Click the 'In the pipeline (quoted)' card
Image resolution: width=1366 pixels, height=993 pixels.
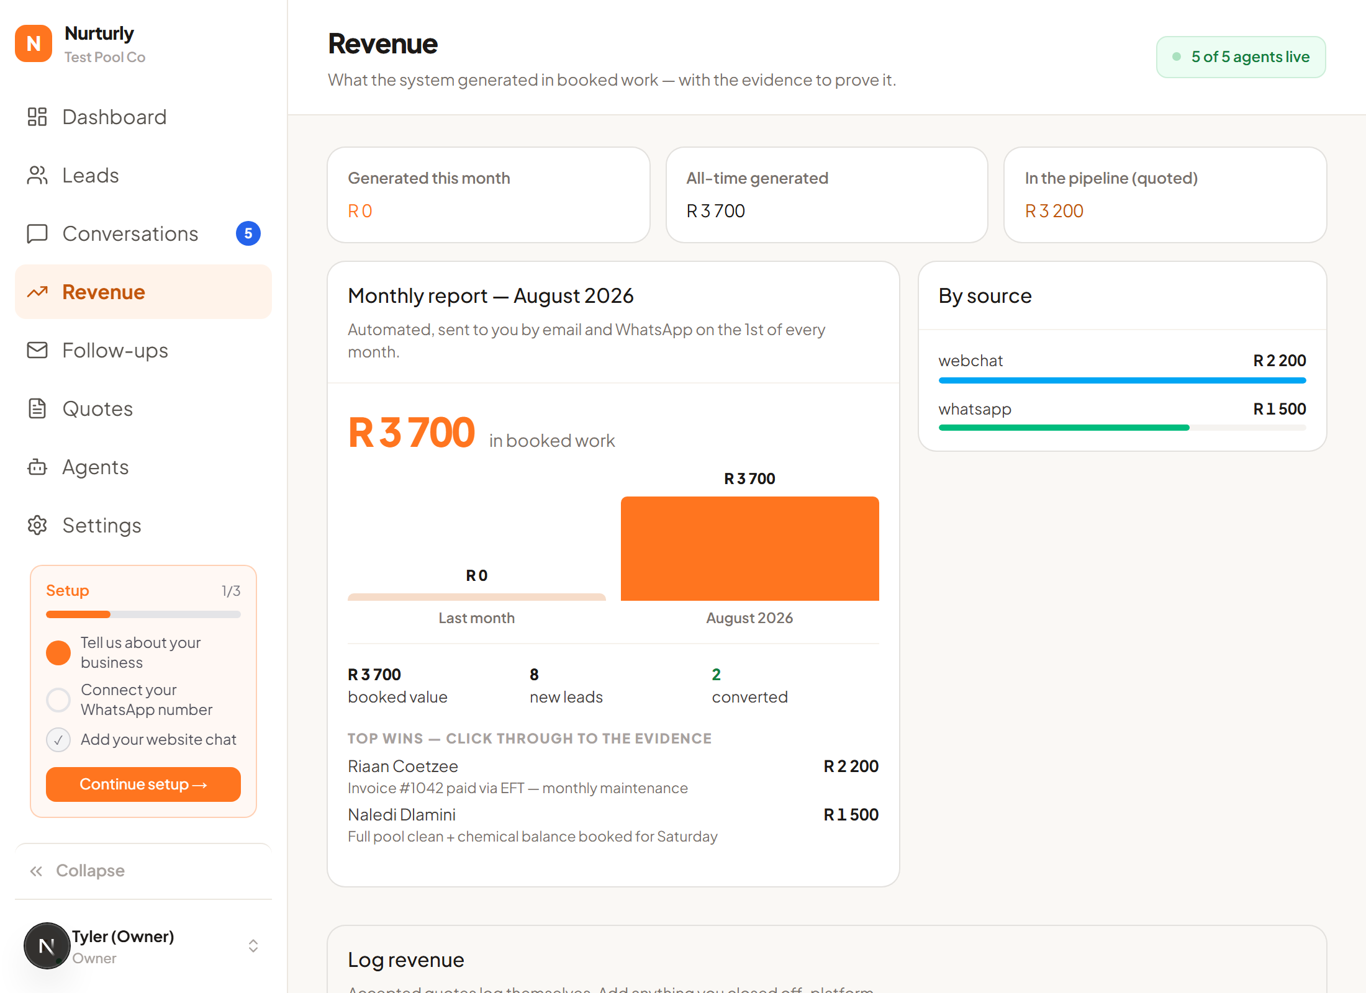pyautogui.click(x=1165, y=195)
